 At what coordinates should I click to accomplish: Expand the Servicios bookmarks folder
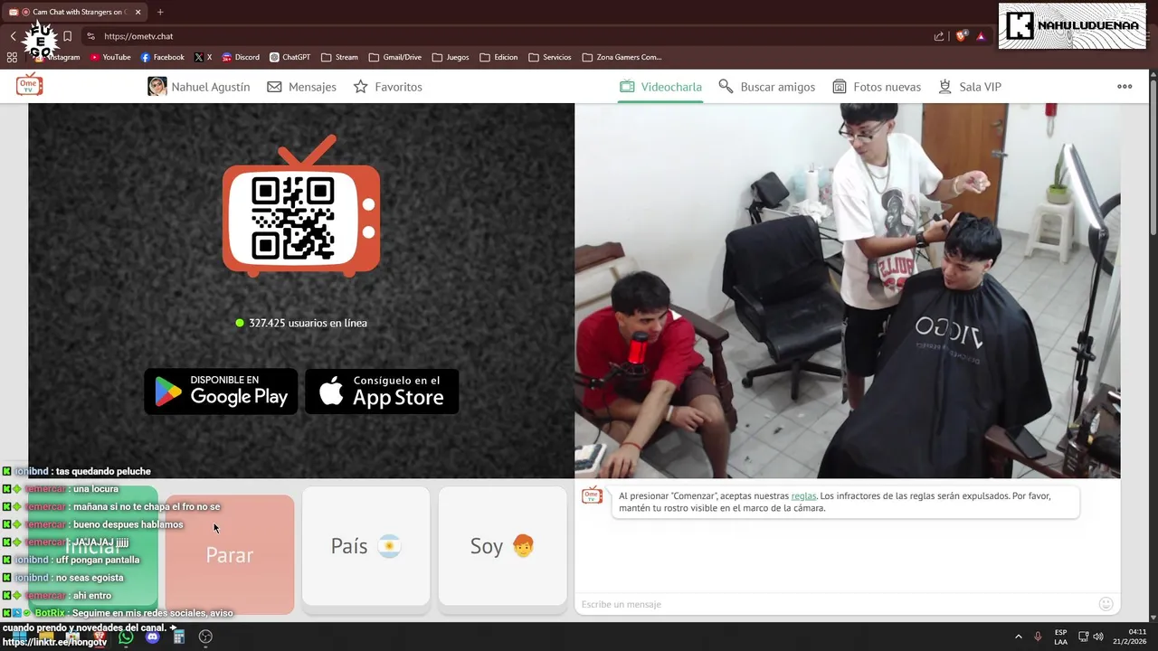[x=550, y=57]
